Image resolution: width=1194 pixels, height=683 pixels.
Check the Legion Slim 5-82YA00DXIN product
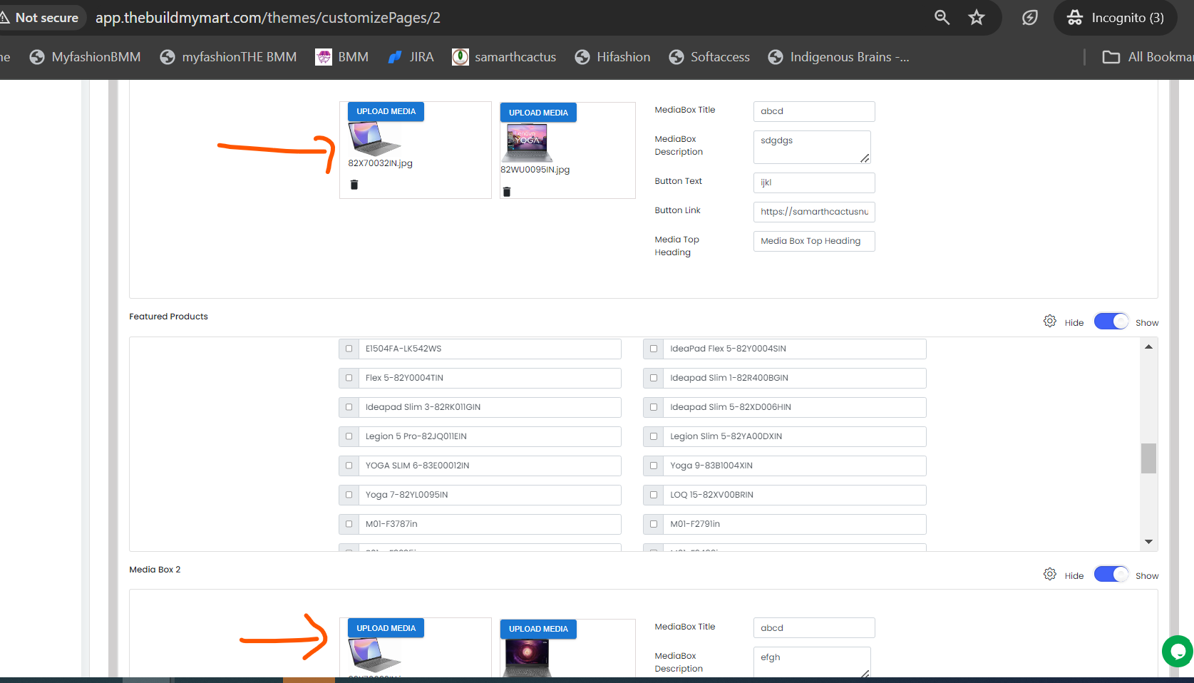[654, 436]
